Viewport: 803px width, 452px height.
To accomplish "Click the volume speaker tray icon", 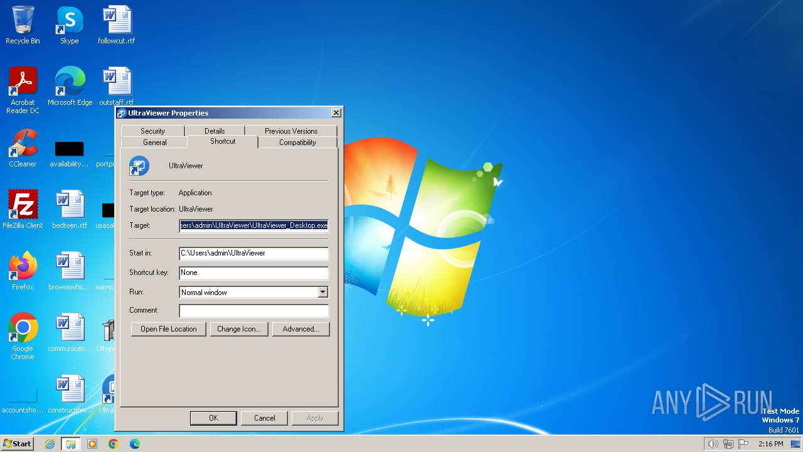I will pos(713,444).
